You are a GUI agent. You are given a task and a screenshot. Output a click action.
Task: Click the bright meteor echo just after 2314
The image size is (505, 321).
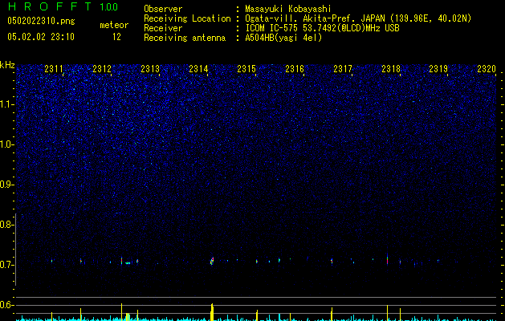[212, 261]
